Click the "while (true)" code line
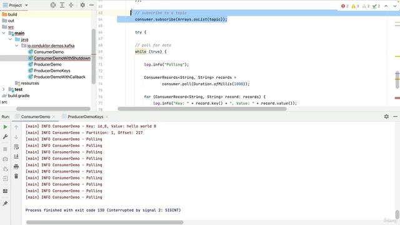400x225 pixels. [x=151, y=51]
